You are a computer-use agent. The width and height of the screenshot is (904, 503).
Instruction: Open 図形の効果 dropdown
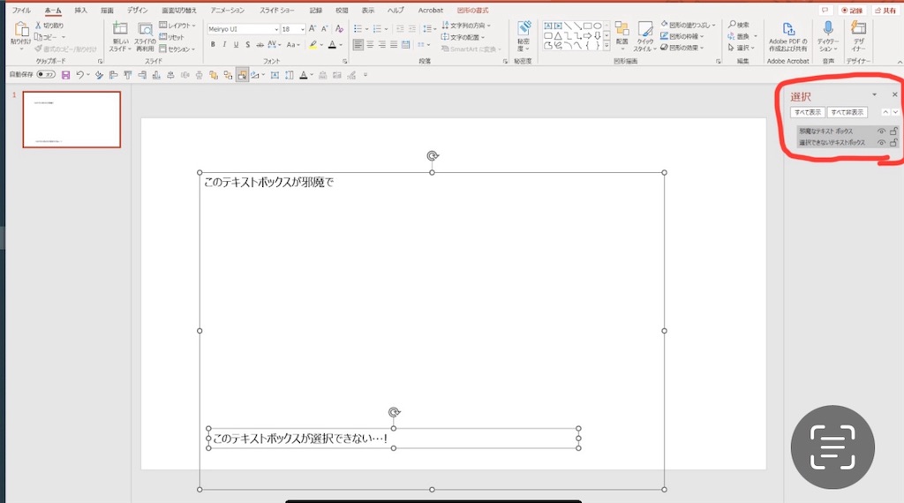pyautogui.click(x=682, y=48)
